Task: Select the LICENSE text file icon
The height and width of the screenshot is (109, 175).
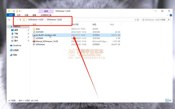Action: coord(34,38)
